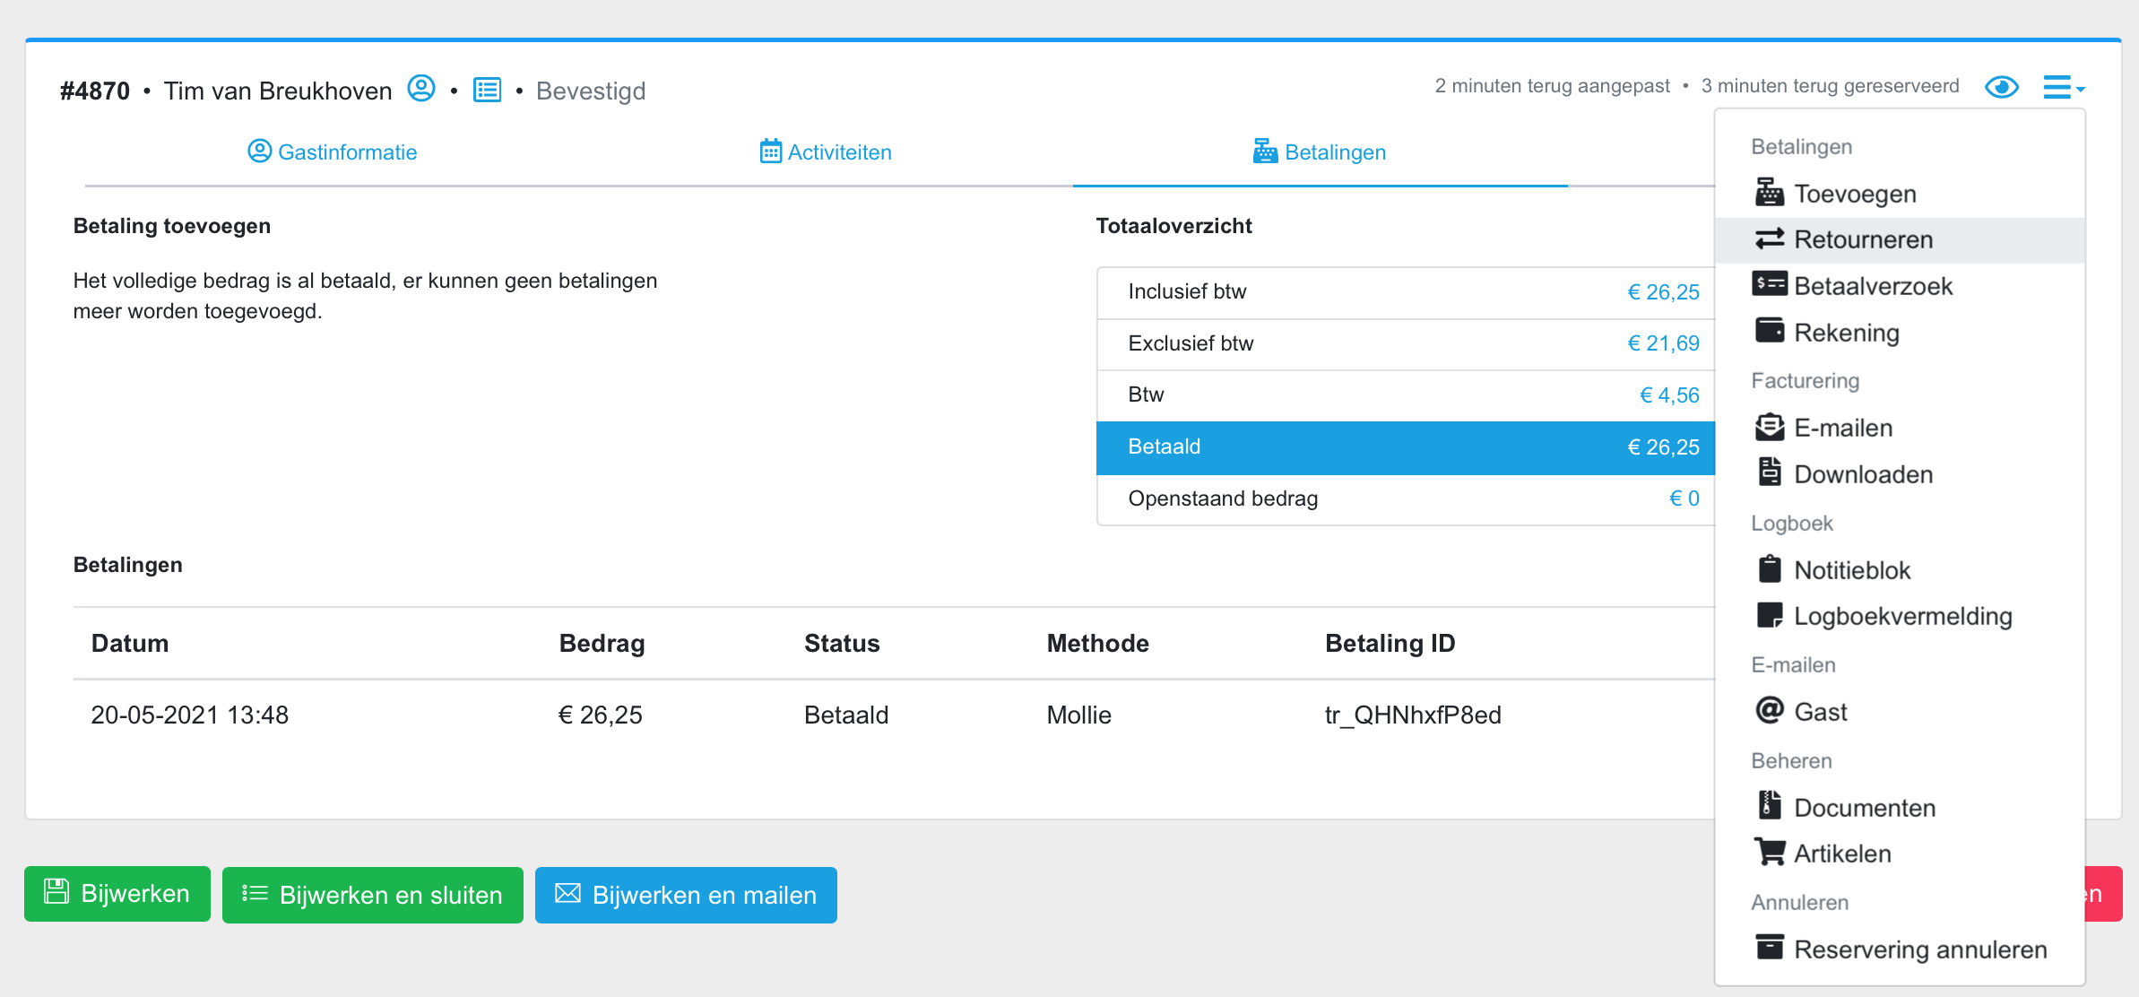Open the Gastinformatie tab
The height and width of the screenshot is (997, 2139).
(x=333, y=152)
